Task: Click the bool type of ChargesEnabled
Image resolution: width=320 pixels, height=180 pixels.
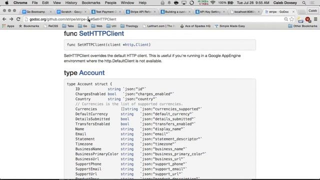Action: (112, 94)
